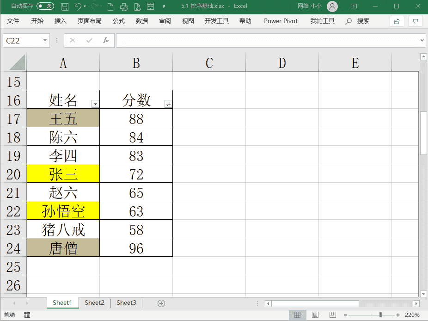Viewport: 428px width, 321px height.
Task: Switch to the Sheet3 worksheet tab
Action: pos(126,302)
